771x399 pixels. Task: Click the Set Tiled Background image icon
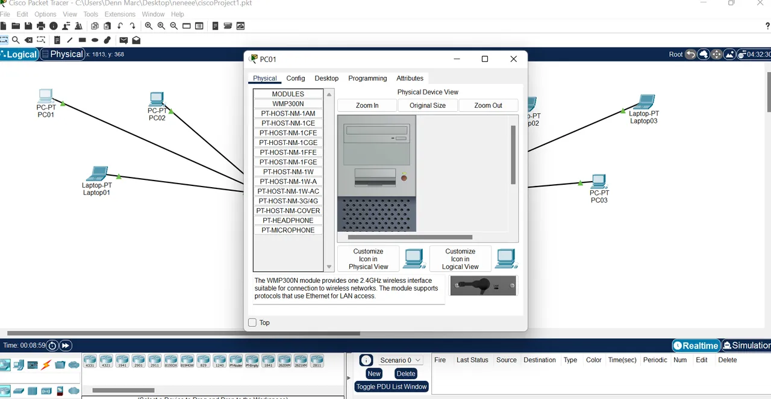pos(730,54)
